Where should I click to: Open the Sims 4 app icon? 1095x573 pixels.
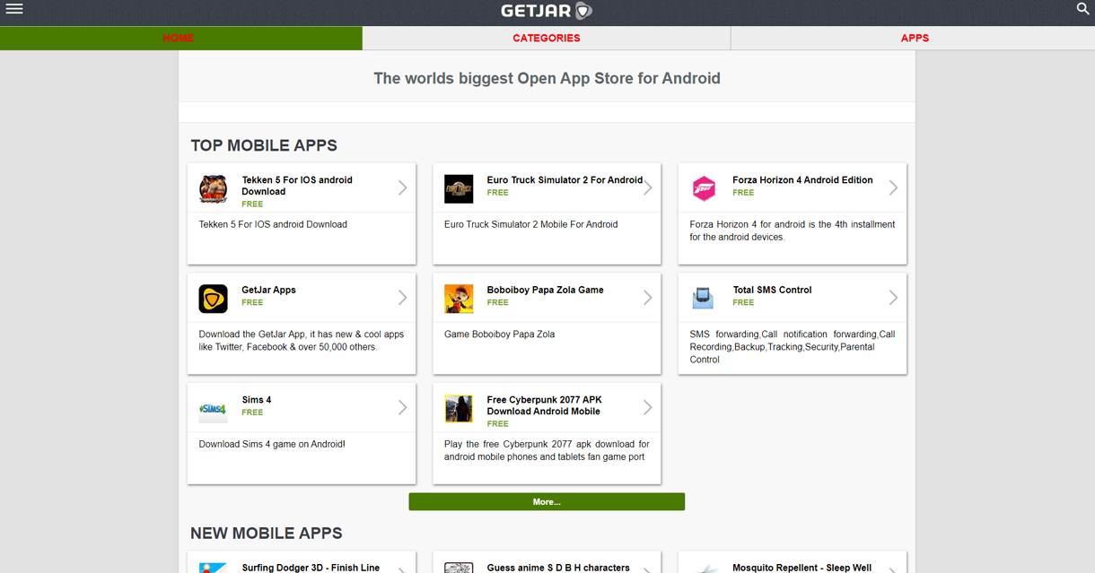[214, 409]
